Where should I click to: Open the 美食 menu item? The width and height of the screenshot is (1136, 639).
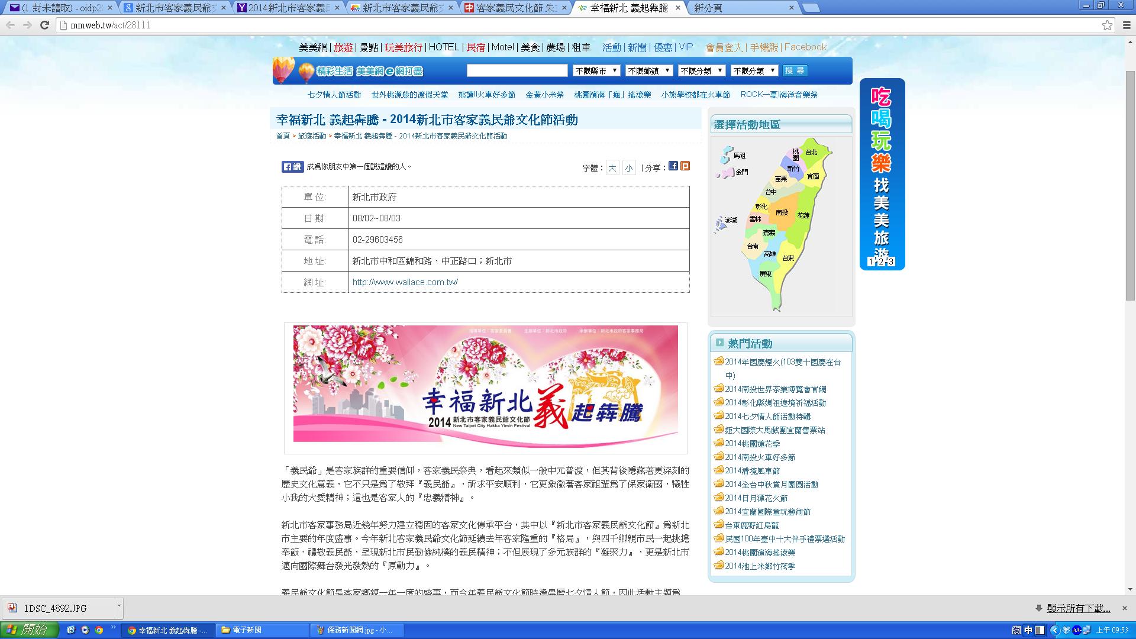(530, 47)
